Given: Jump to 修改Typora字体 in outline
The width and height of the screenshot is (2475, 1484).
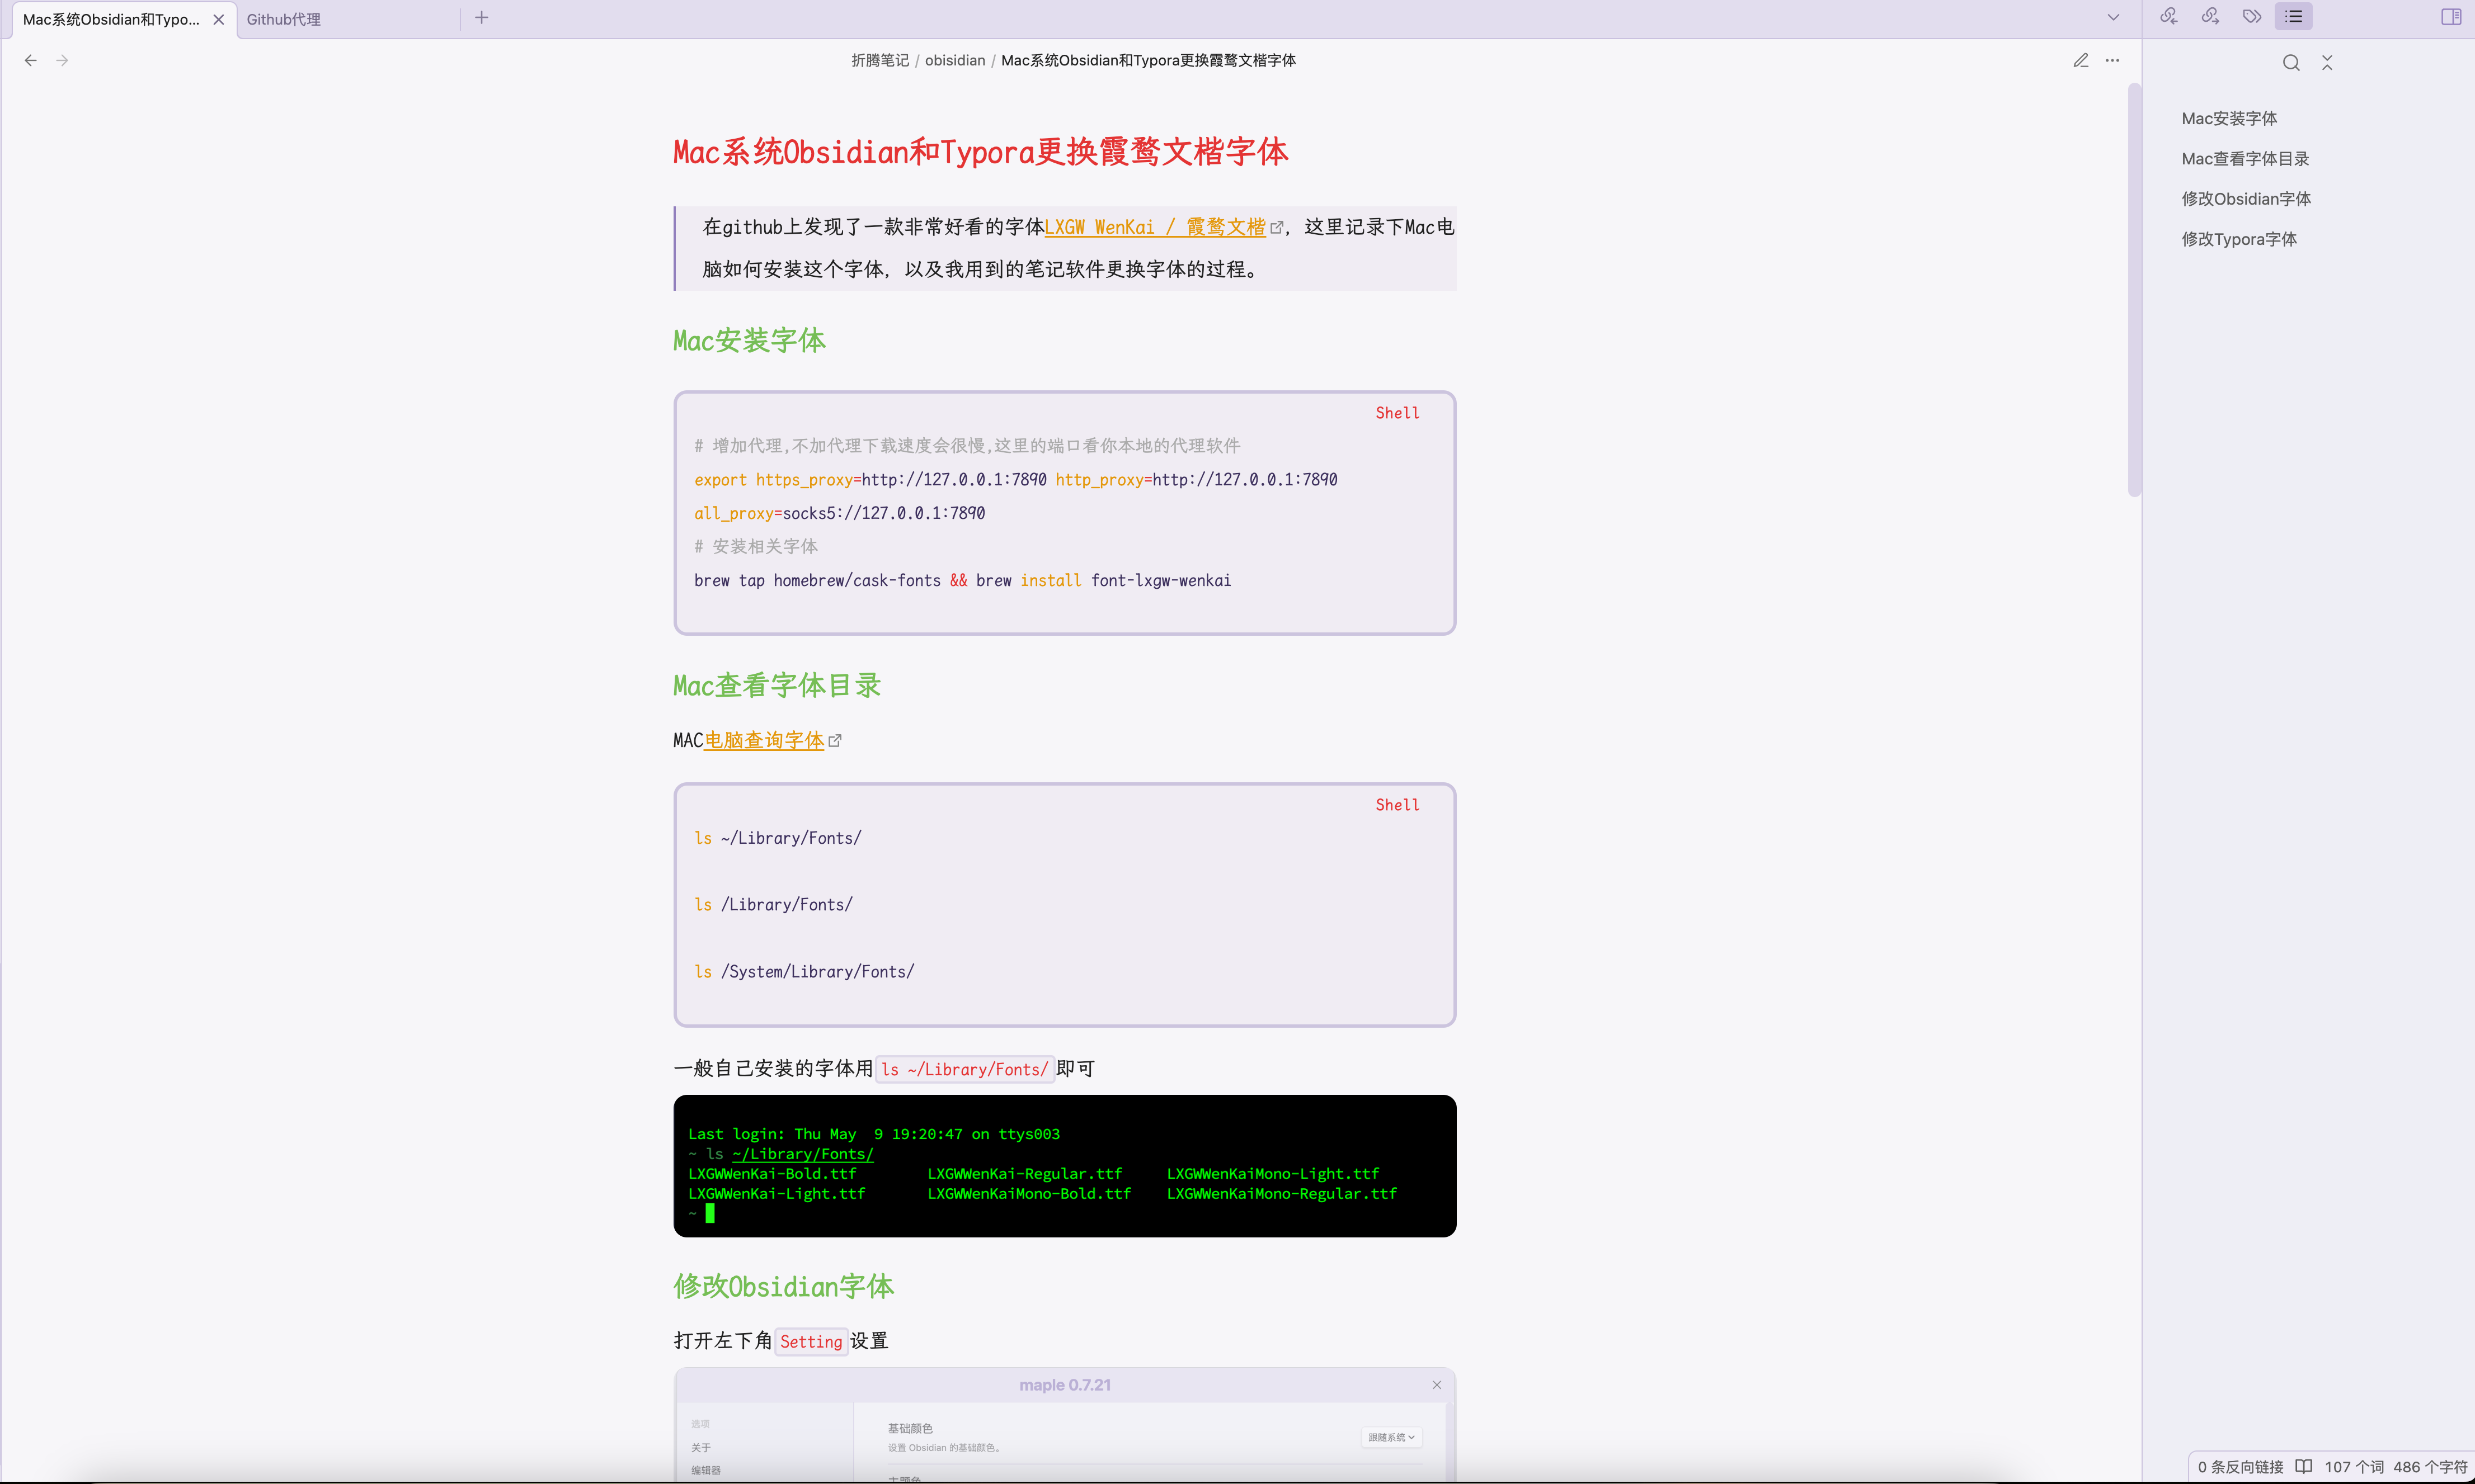Looking at the screenshot, I should (2239, 239).
